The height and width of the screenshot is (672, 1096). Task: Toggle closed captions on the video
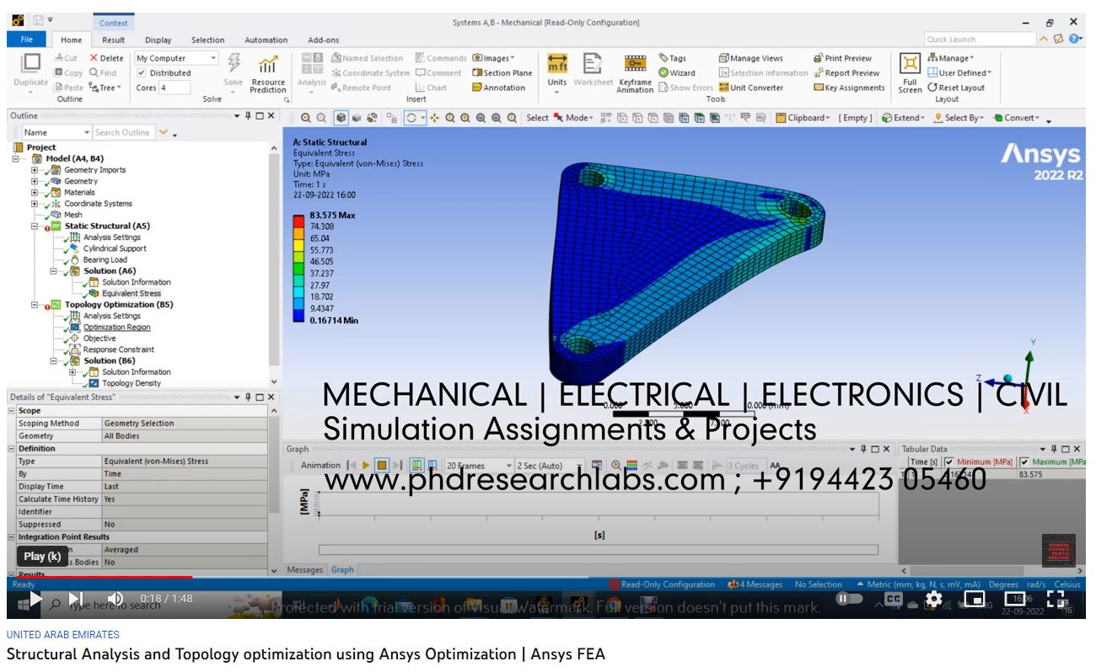click(893, 599)
